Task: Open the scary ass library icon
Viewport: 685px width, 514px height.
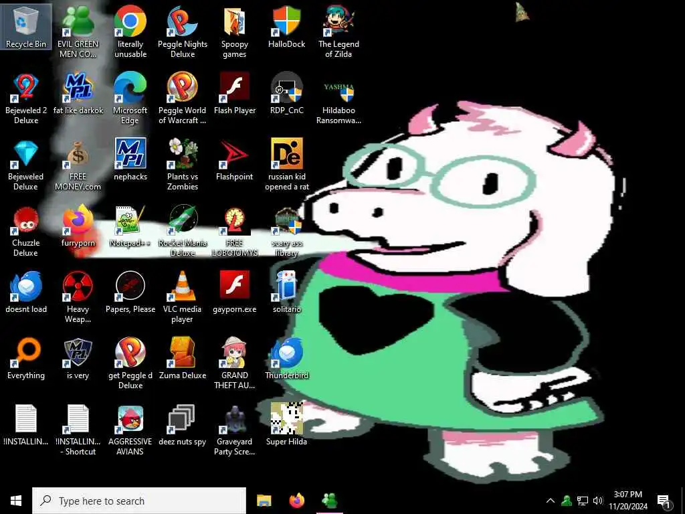Action: click(286, 231)
